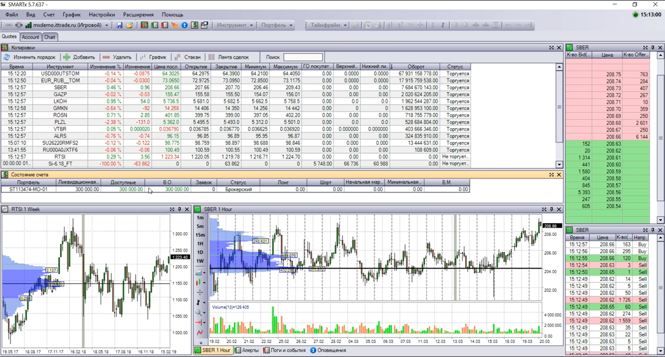Viewport: 665px width, 357px height.
Task: Click the SBER order book scrollbar
Action: pyautogui.click(x=661, y=137)
